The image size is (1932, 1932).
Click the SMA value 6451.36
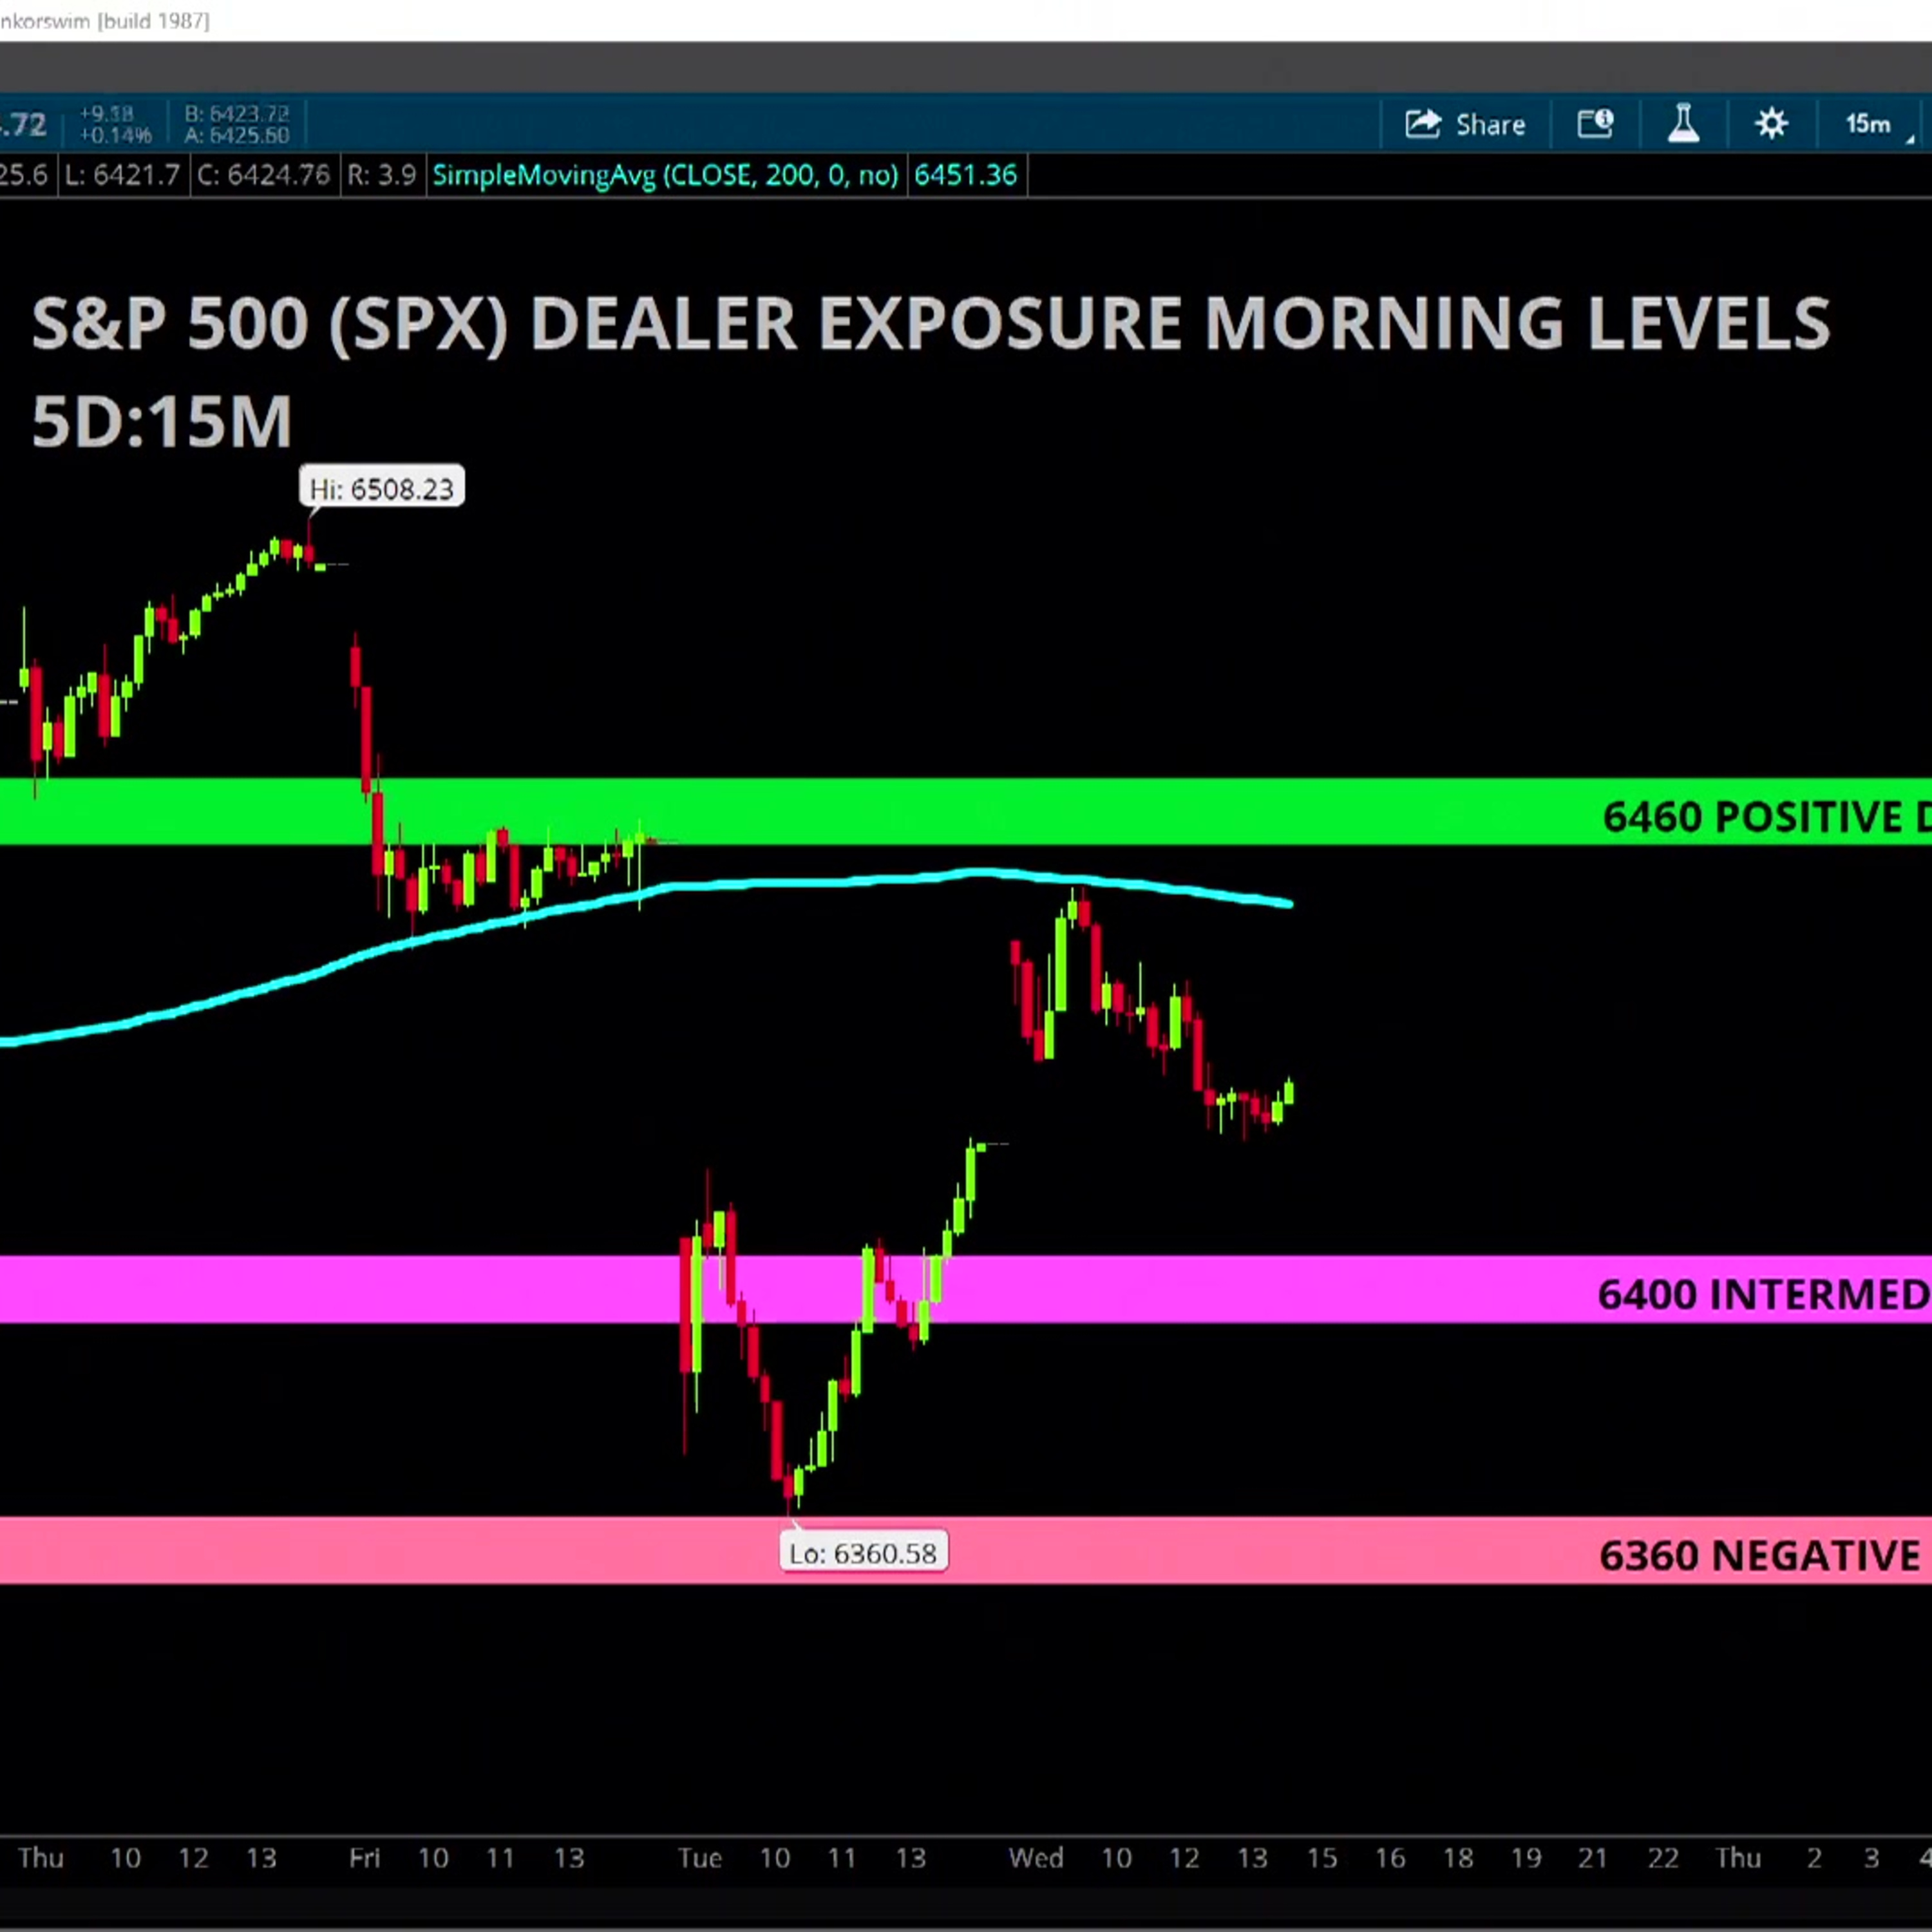(965, 175)
